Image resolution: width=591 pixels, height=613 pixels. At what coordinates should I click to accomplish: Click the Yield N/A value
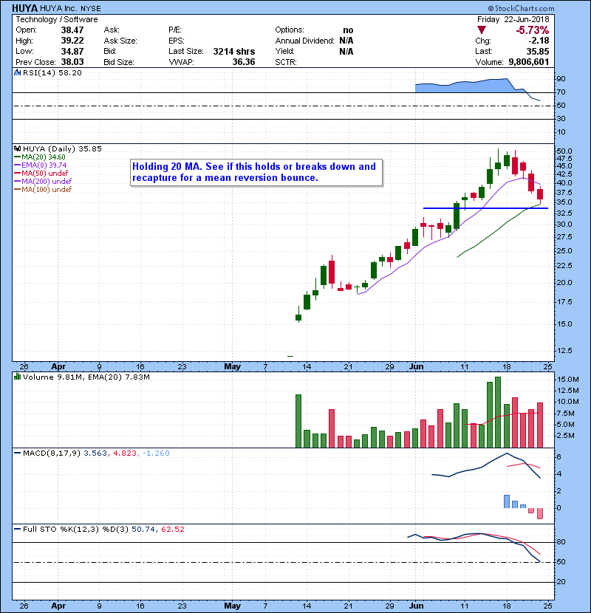[346, 51]
